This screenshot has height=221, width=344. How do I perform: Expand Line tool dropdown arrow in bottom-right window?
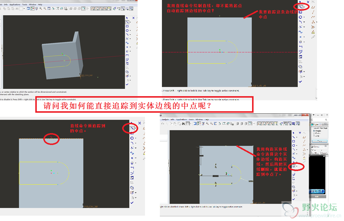297,137
